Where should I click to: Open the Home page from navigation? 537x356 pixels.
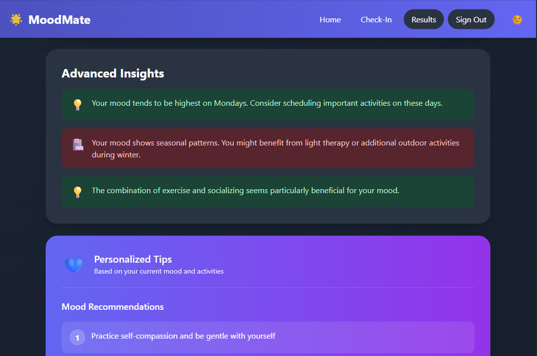pyautogui.click(x=330, y=19)
